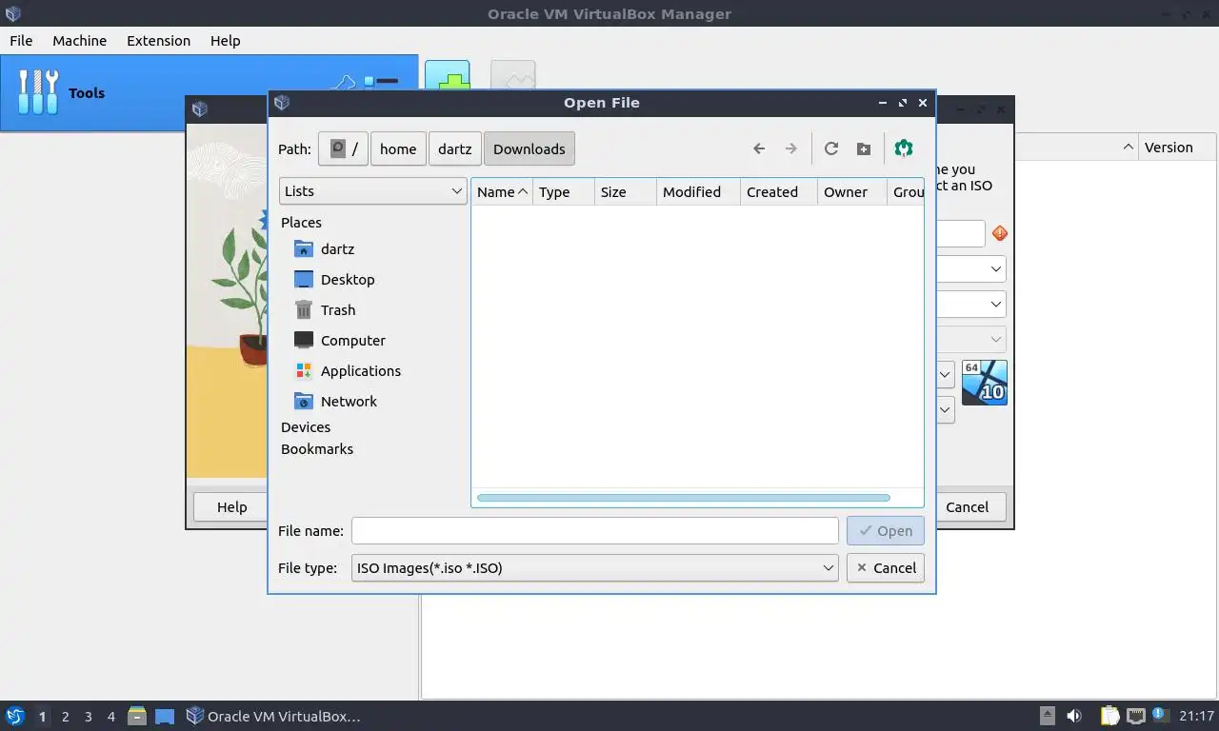The height and width of the screenshot is (731, 1219).
Task: Go forward in folder history
Action: 790,148
